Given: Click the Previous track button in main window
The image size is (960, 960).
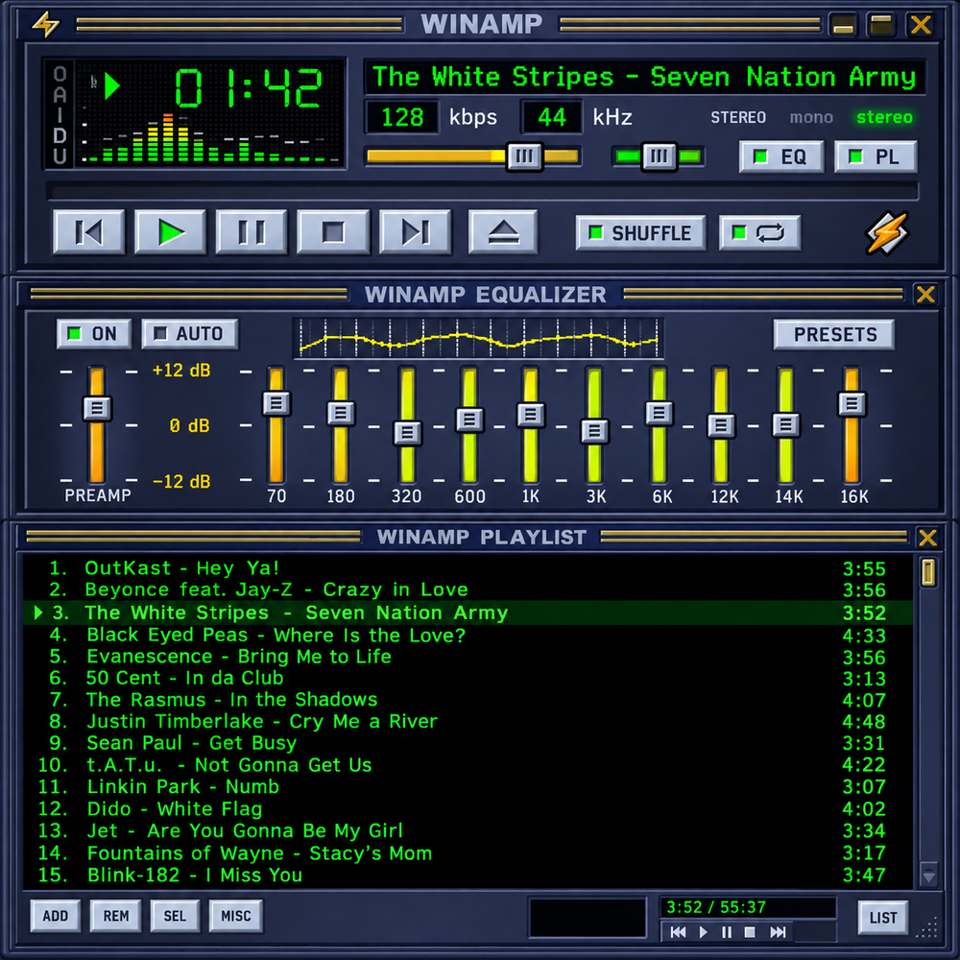Looking at the screenshot, I should coord(88,232).
